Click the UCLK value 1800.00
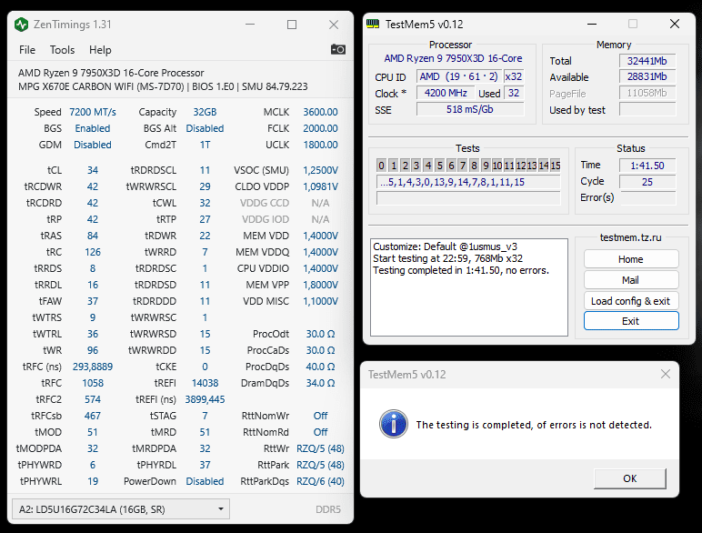 coord(320,145)
